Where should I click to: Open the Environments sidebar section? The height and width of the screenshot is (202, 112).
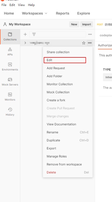click(x=10, y=67)
